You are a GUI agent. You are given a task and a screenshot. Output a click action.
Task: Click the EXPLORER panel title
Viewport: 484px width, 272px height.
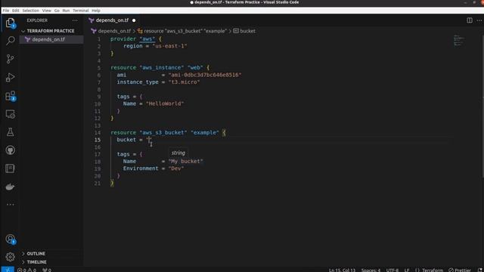[x=37, y=20]
